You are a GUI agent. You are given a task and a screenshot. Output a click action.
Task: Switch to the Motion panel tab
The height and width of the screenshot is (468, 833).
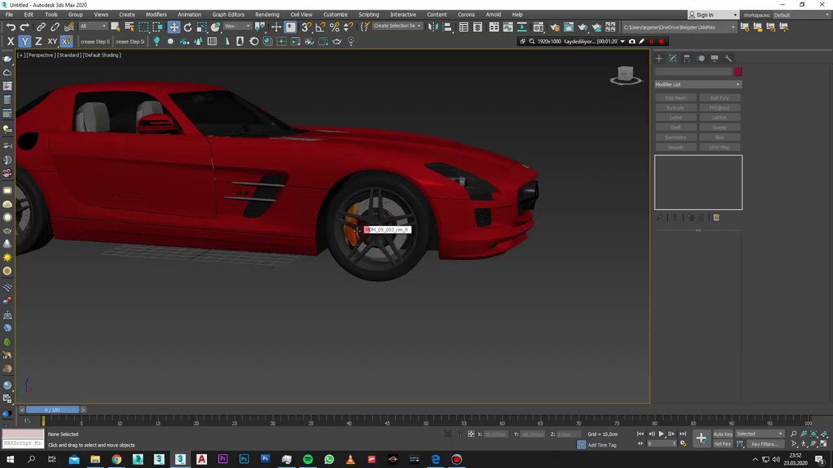click(701, 58)
